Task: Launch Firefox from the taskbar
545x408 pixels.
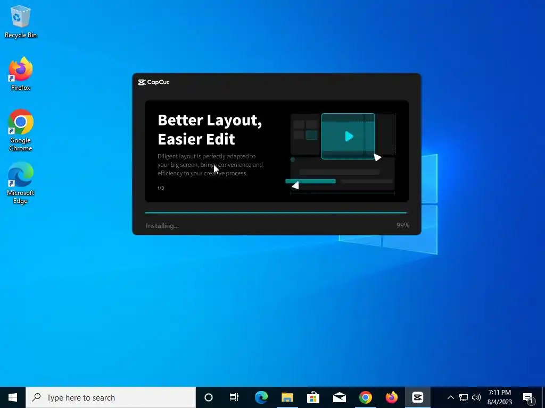Action: click(391, 397)
